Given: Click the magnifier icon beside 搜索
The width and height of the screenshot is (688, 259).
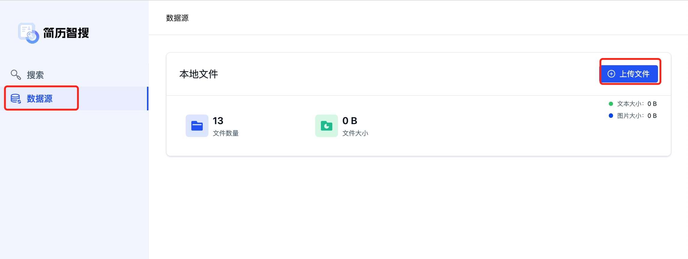Looking at the screenshot, I should pos(16,74).
